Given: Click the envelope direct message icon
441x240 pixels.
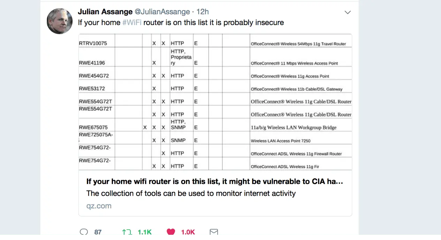Looking at the screenshot, I should click(x=214, y=232).
